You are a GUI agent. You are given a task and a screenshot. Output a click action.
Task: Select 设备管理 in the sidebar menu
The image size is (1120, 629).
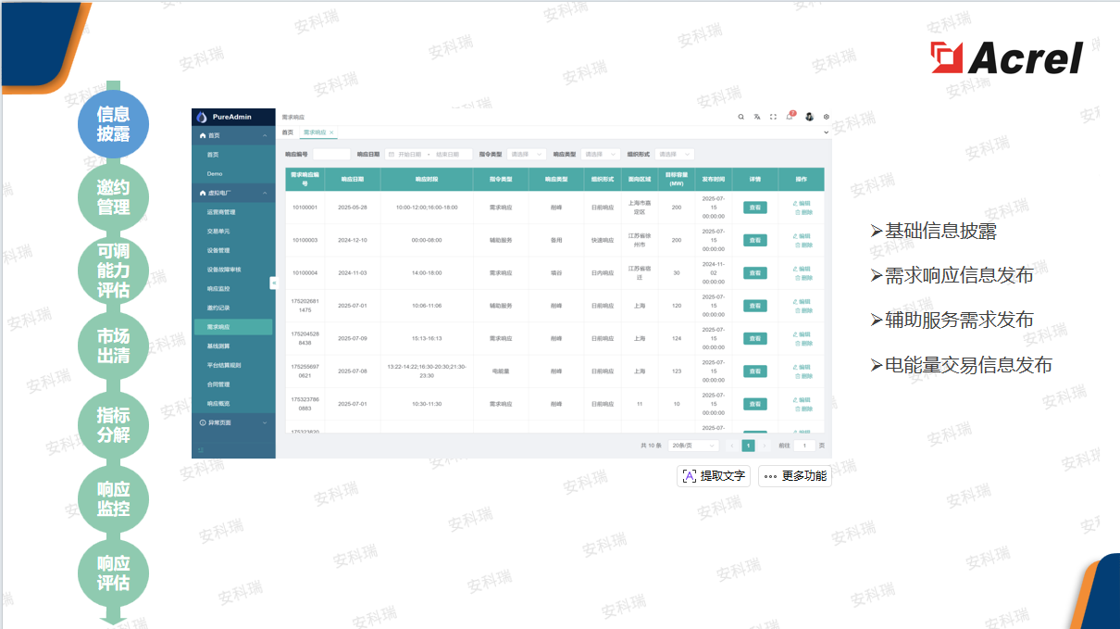point(218,250)
